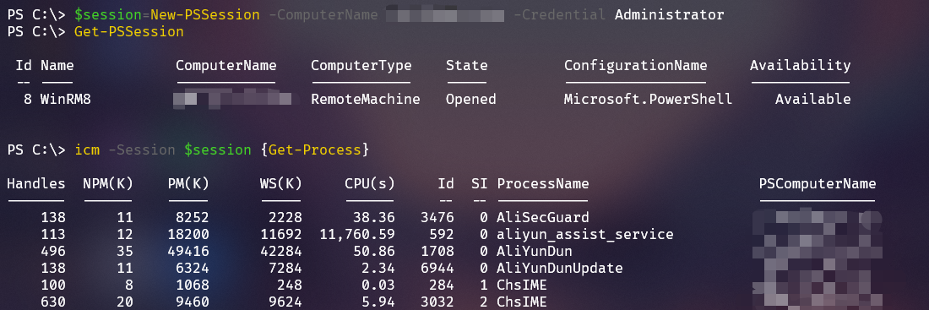The image size is (929, 310).
Task: Click the ConfigurationName column header
Action: (636, 65)
